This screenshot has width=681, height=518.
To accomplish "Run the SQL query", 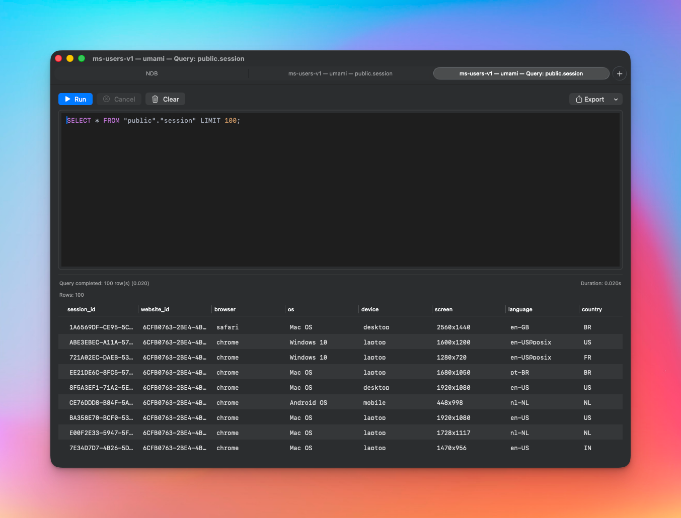I will tap(75, 99).
